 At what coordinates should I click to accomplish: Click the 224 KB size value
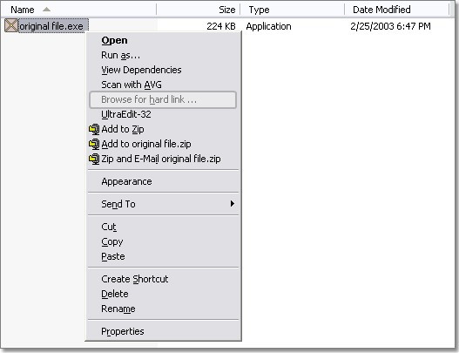click(x=221, y=26)
